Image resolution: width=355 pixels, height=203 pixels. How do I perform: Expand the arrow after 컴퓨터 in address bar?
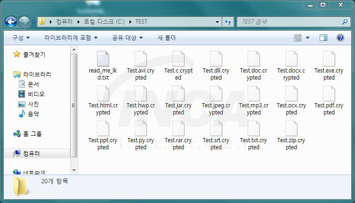[x=79, y=22]
